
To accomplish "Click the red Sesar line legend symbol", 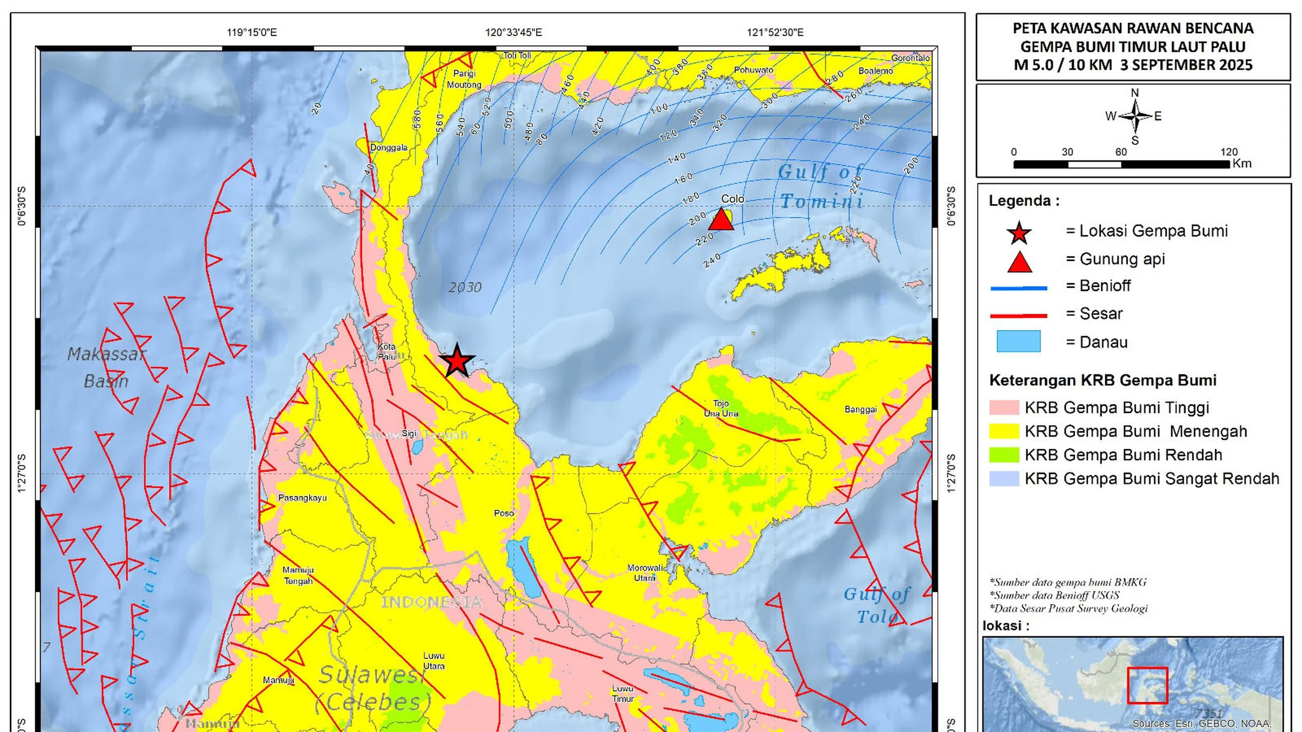I will [x=1019, y=316].
